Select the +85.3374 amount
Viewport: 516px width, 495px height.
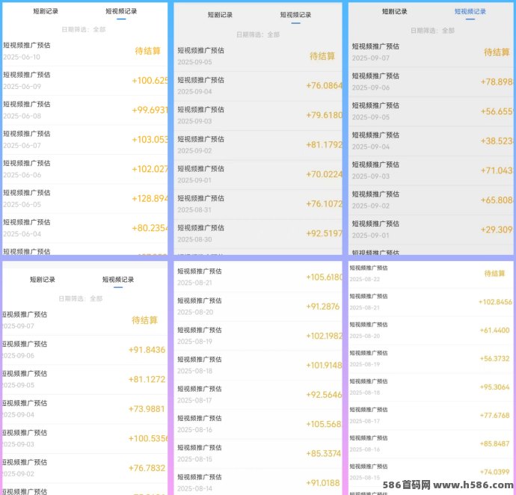(324, 454)
